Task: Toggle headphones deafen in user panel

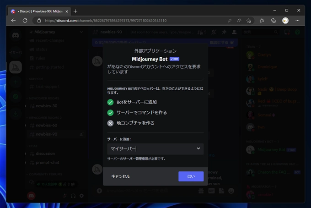Action: [73, 196]
